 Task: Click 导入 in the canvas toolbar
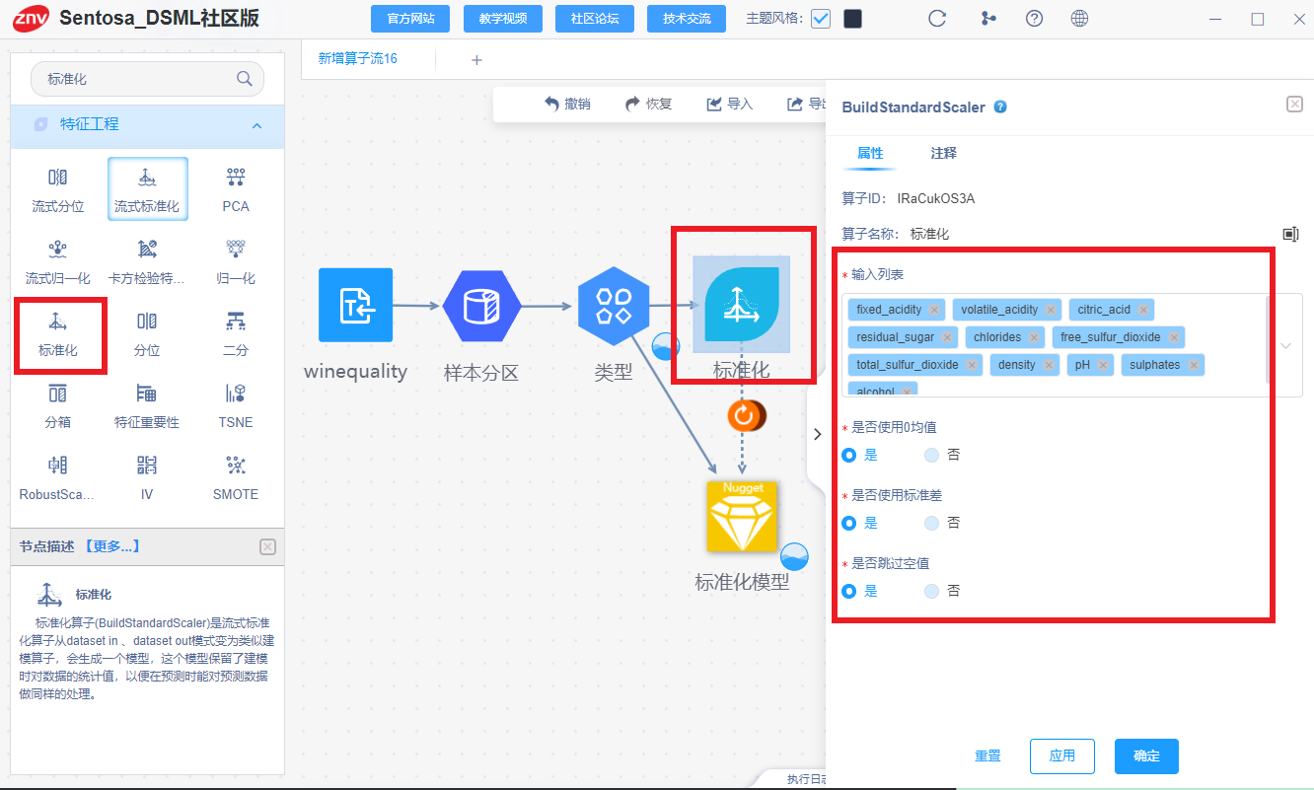click(x=730, y=104)
